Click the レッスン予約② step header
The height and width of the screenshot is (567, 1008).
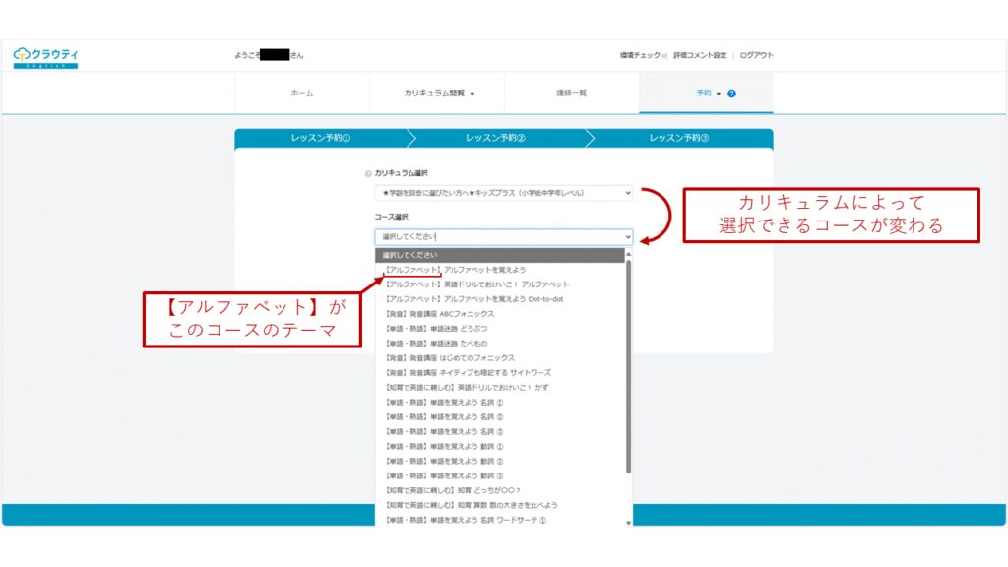pos(494,139)
